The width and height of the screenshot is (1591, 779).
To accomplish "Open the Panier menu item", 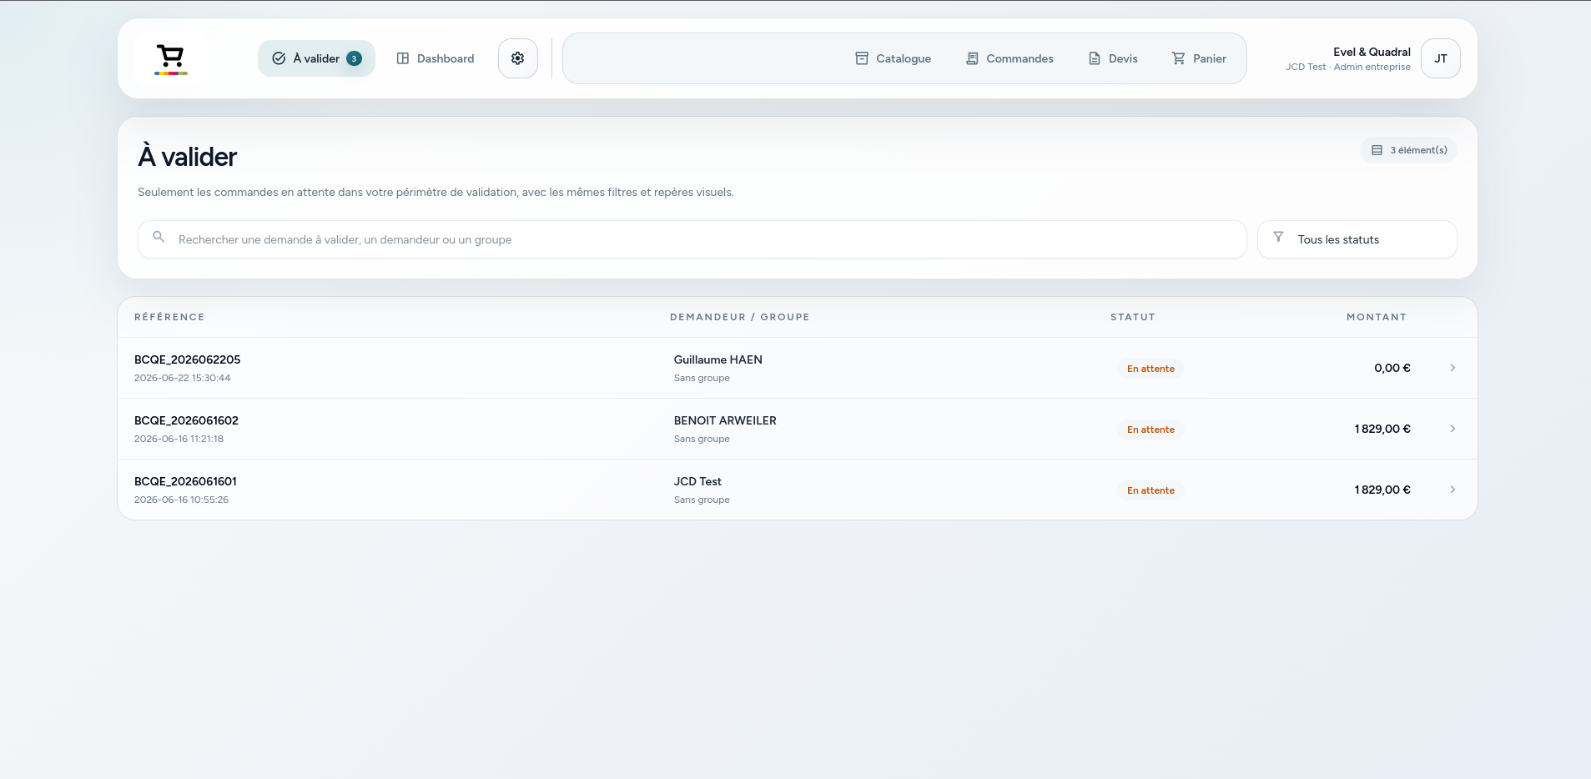I will pos(1199,58).
